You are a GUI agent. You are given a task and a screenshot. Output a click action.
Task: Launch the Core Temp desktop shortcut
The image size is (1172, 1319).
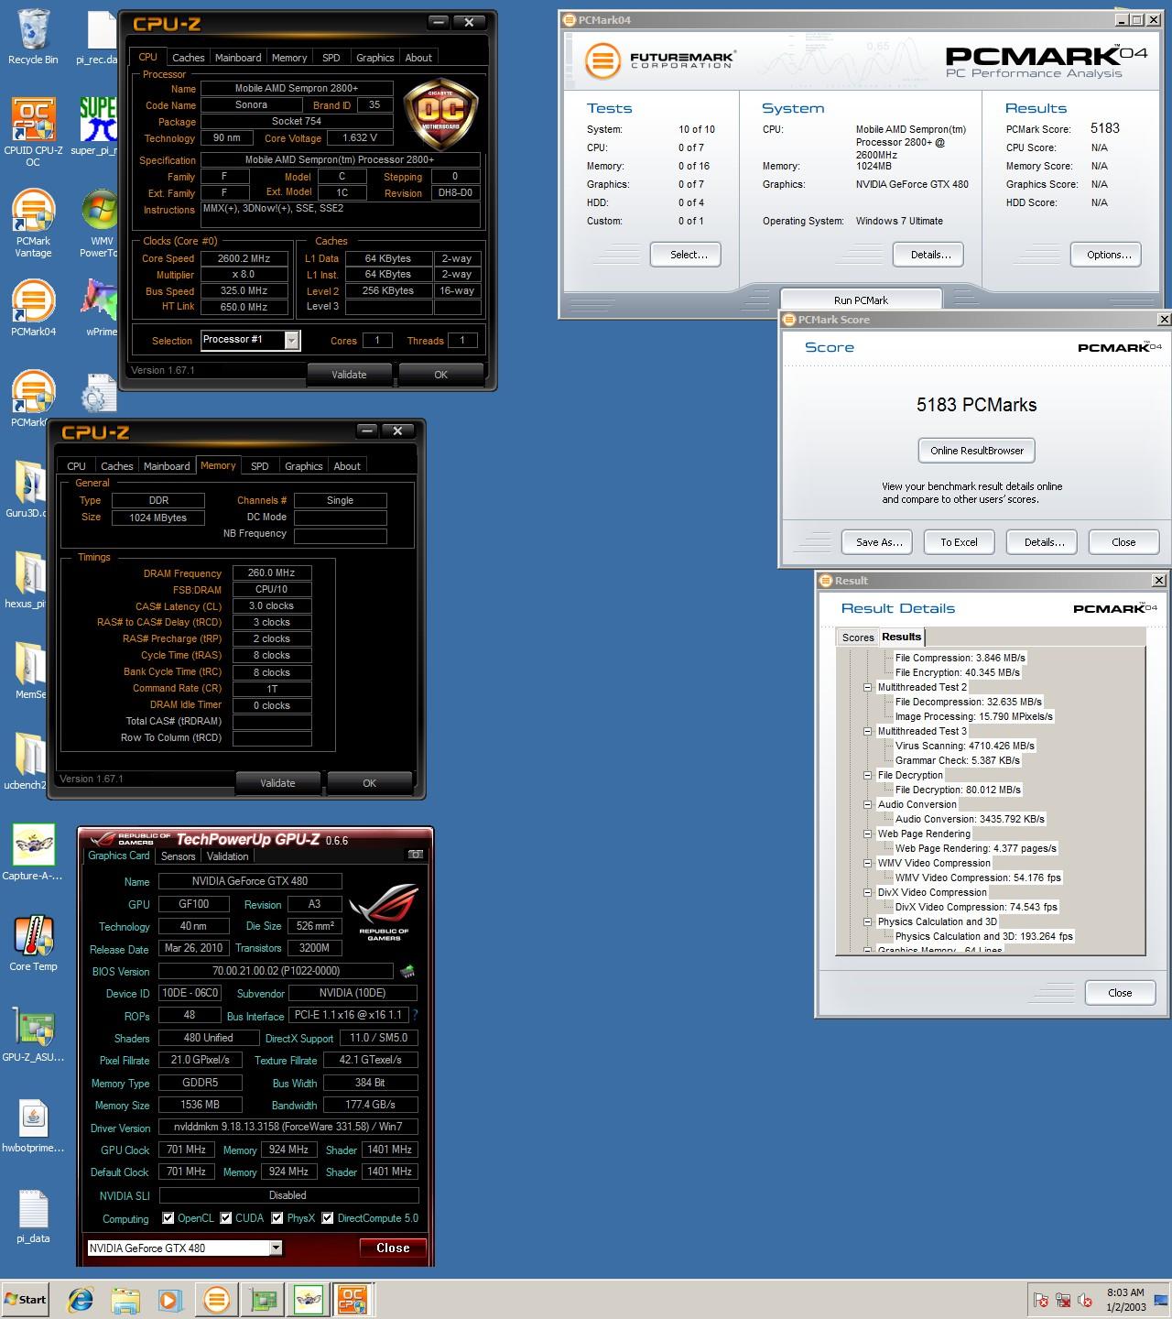pos(33,943)
